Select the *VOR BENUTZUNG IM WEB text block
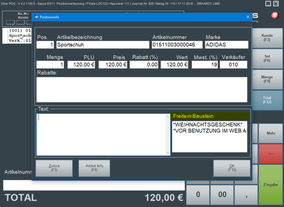The width and height of the screenshot is (284, 207). coord(209,130)
